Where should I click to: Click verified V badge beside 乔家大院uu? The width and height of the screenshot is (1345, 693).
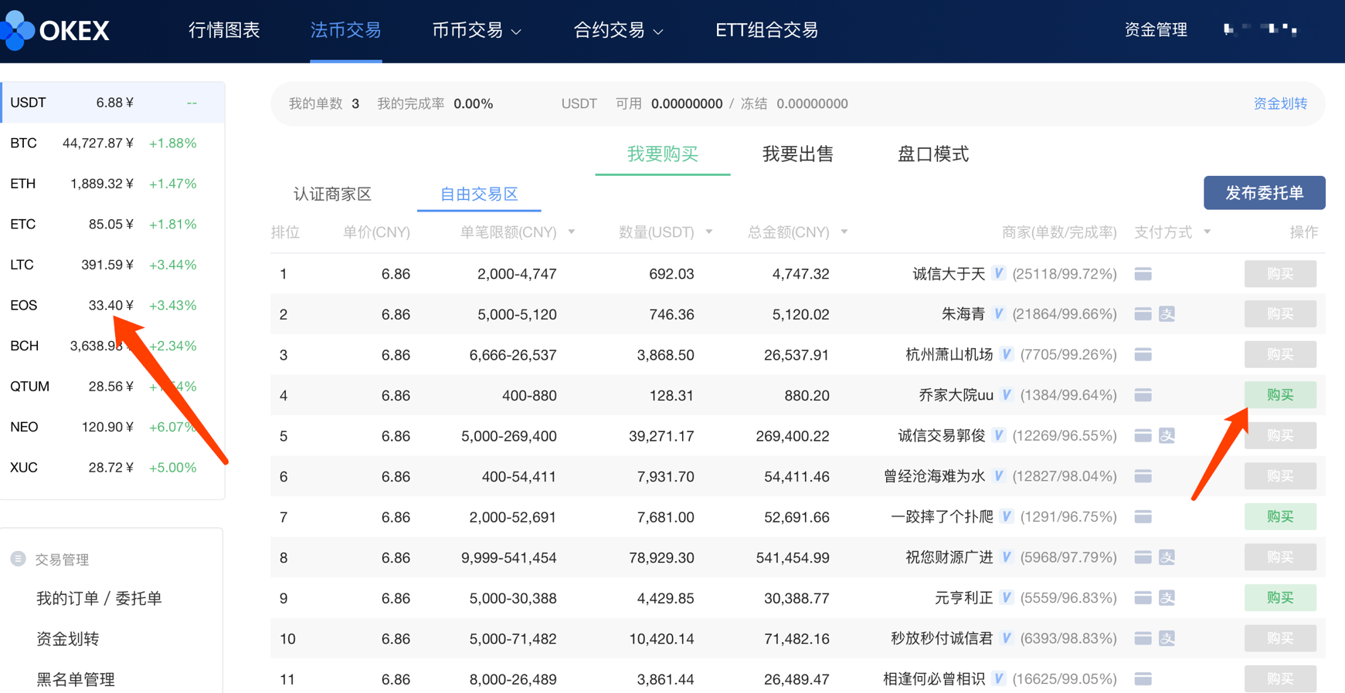click(x=1007, y=394)
